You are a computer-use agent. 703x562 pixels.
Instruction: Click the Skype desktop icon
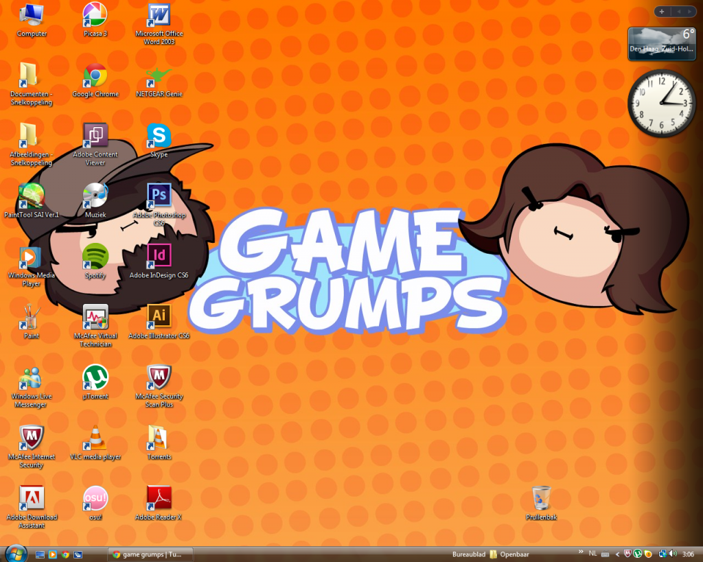tap(159, 136)
